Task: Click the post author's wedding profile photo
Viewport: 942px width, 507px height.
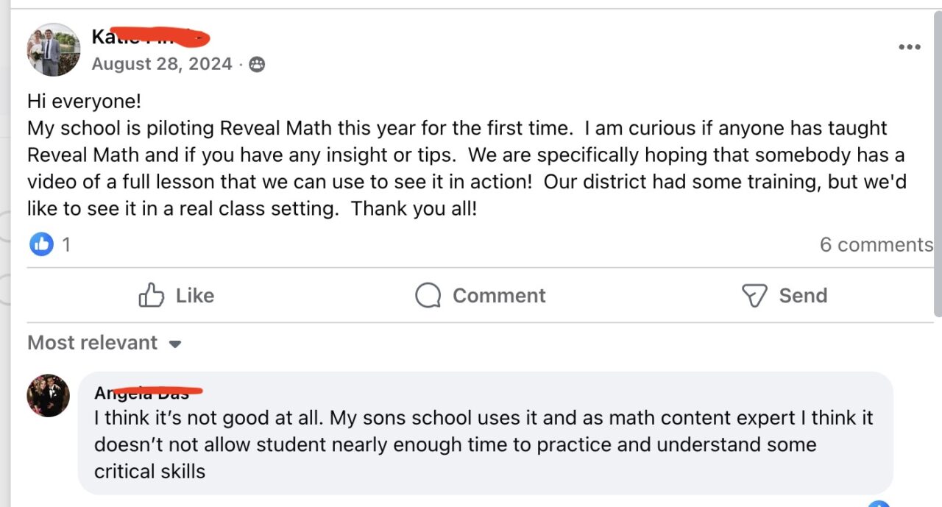Action: [54, 49]
